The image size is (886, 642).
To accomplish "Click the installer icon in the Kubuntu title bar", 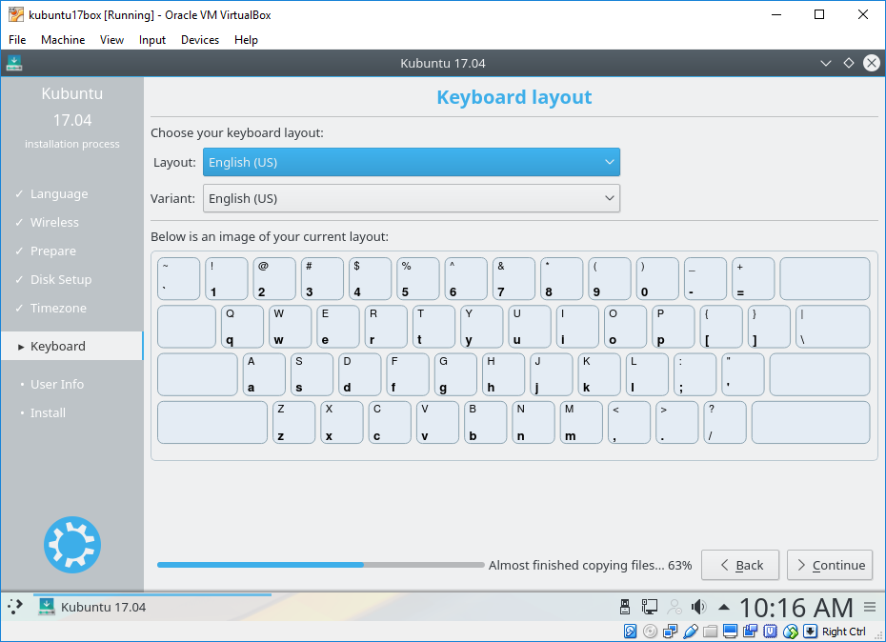I will [x=14, y=63].
